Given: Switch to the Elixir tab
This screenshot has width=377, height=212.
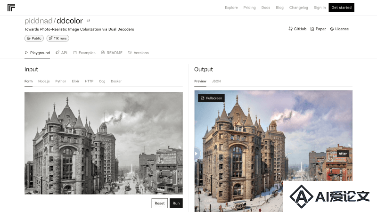Looking at the screenshot, I should (75, 81).
